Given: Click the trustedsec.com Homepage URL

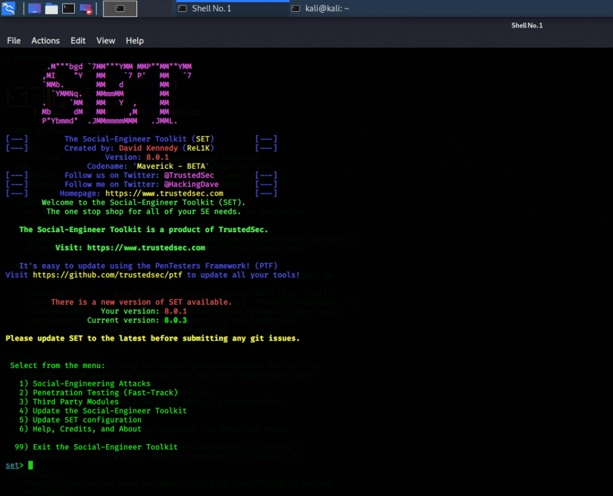Looking at the screenshot, I should click(x=164, y=193).
